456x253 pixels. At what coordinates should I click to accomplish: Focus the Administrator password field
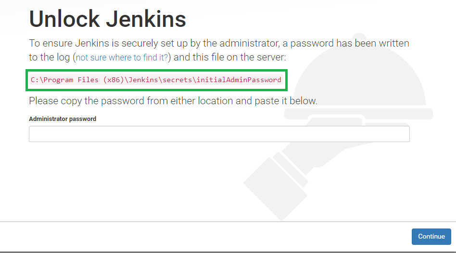tap(219, 134)
